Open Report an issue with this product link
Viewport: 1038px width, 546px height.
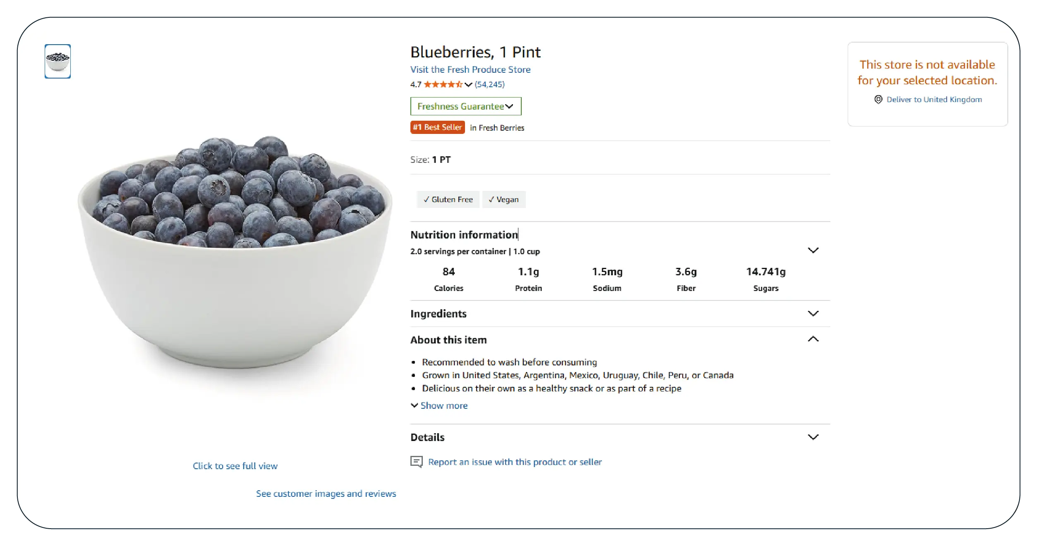(x=515, y=462)
